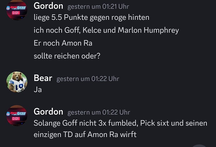
Task: Open Bear's bear-in-jersey avatar
Action: pyautogui.click(x=17, y=82)
